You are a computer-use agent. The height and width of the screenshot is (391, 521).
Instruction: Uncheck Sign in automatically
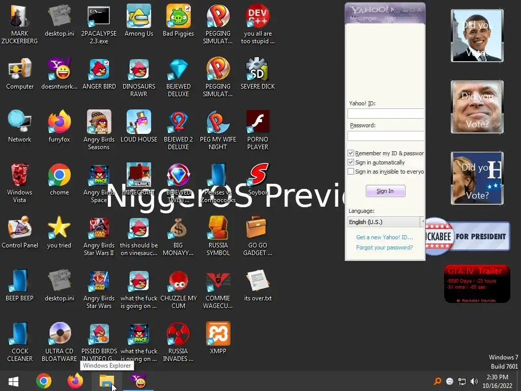pos(351,162)
